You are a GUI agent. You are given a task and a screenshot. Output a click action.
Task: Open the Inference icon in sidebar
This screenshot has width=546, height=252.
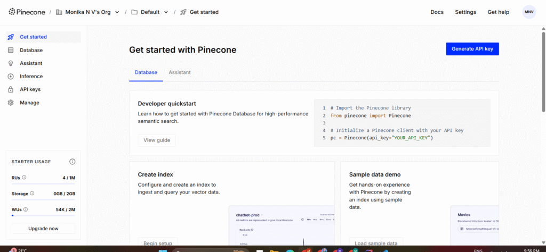tap(11, 77)
